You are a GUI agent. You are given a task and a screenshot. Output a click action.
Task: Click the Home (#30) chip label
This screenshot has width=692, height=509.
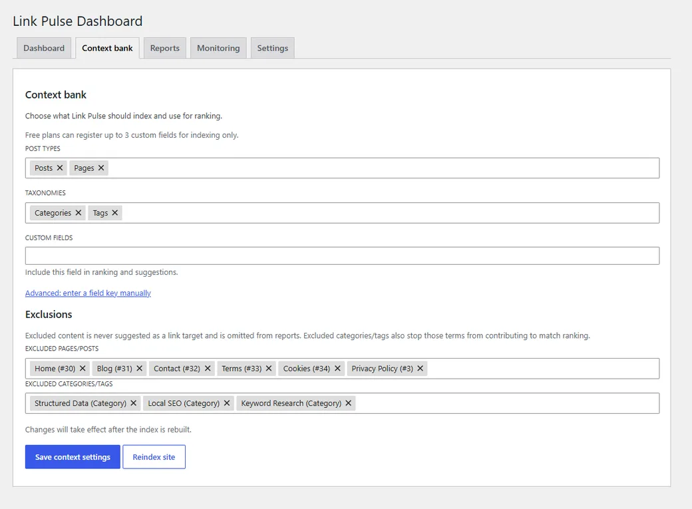coord(55,369)
